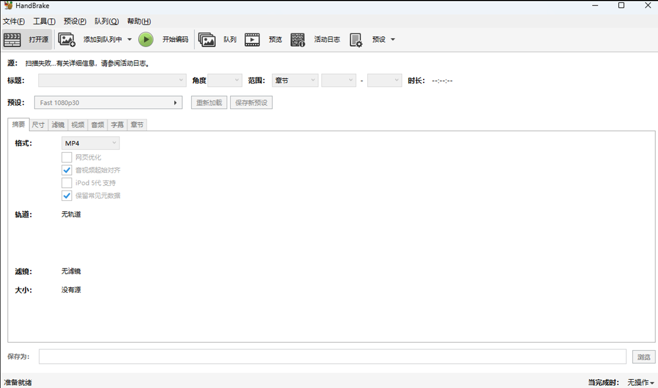Uncheck the 音视频起始对齐 checkbox

67,170
